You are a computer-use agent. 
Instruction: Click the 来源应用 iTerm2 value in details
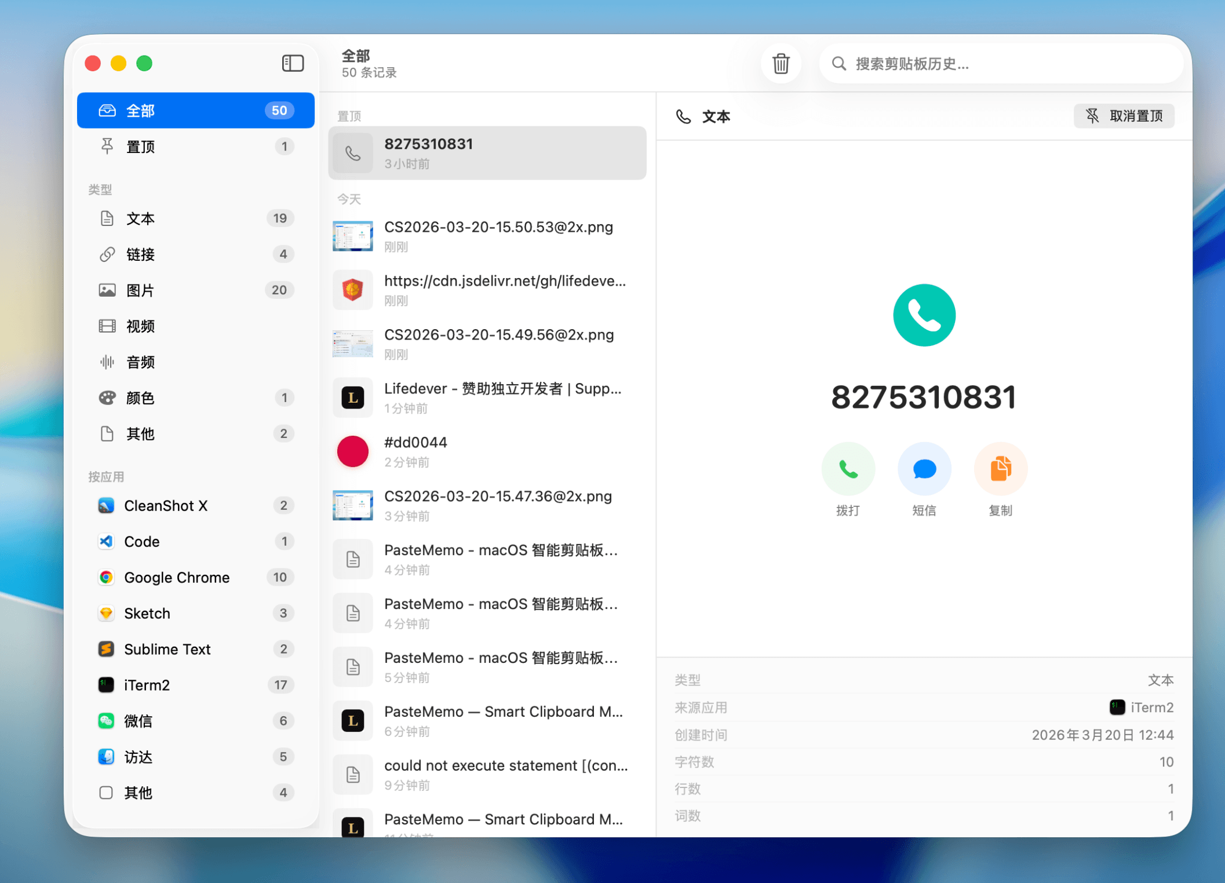pos(1141,707)
